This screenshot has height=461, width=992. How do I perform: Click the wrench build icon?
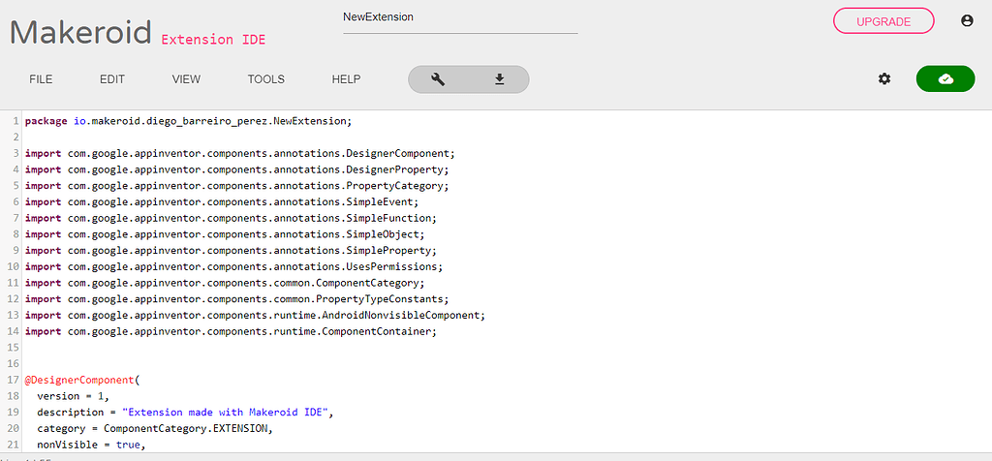point(438,79)
